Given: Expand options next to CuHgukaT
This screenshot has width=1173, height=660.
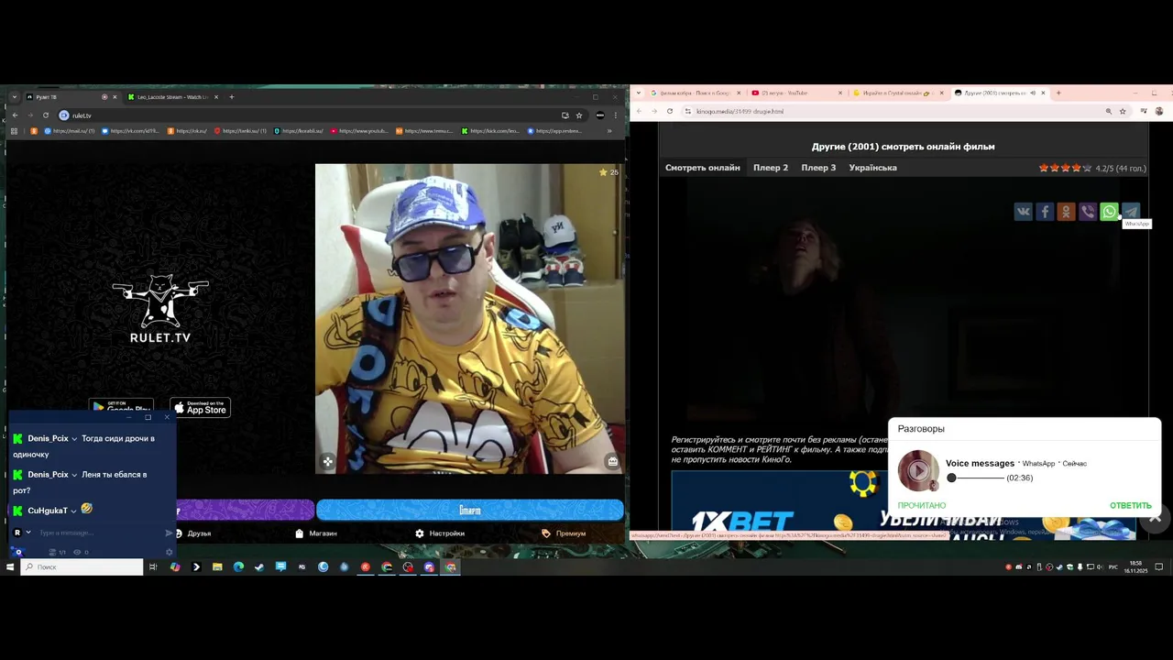Looking at the screenshot, I should (x=74, y=511).
